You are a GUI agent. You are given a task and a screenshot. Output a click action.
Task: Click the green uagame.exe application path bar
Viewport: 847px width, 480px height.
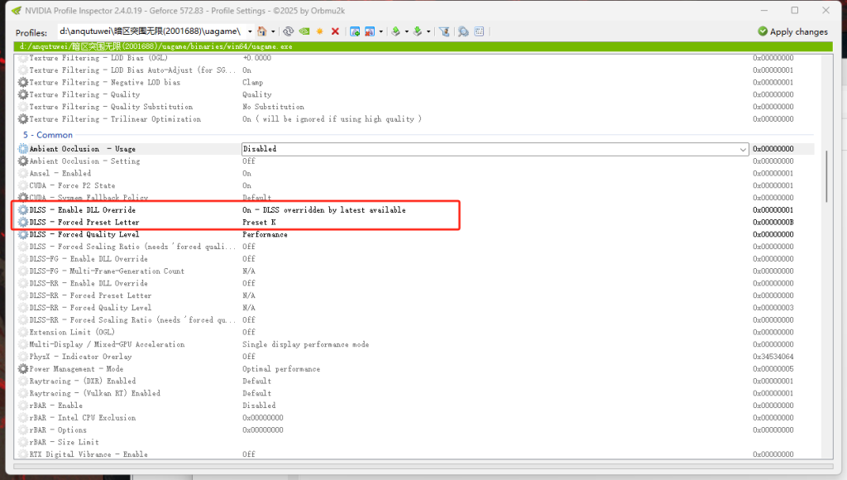pos(423,46)
